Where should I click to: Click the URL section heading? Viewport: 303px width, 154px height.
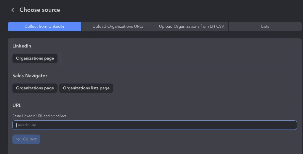pos(17,106)
